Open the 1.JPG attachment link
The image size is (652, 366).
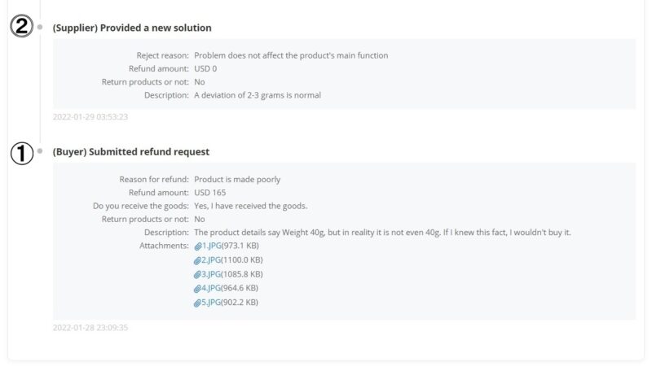[212, 246]
